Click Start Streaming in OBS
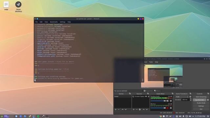The height and width of the screenshot is (118, 210). 201,97
